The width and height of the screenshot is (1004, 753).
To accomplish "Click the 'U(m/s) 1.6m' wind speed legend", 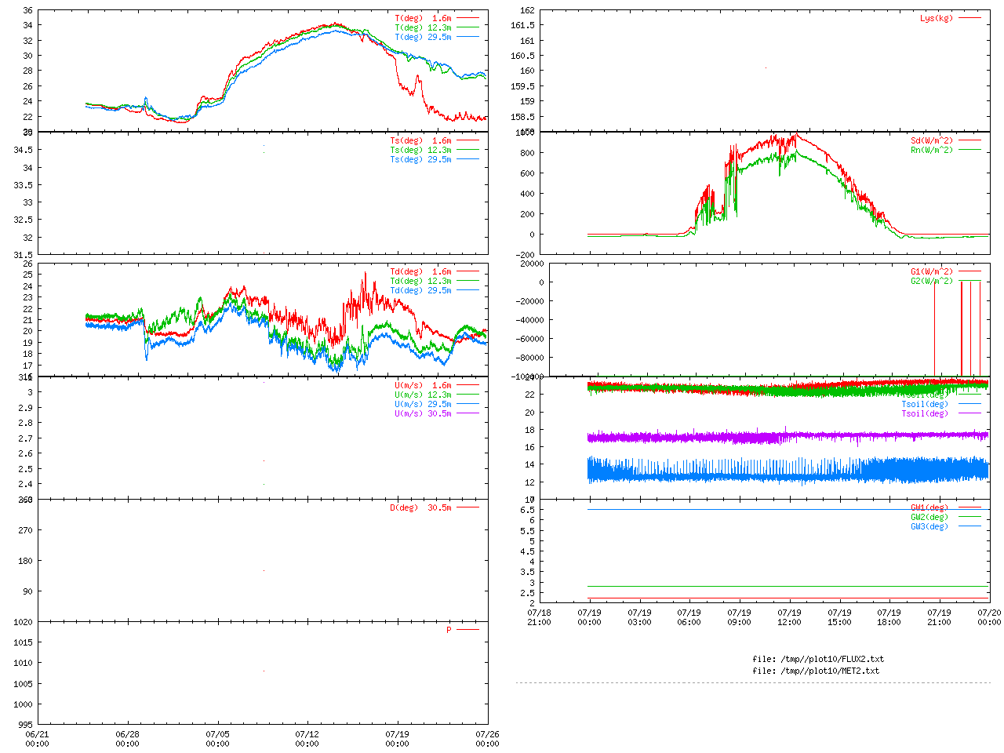I will (436, 385).
